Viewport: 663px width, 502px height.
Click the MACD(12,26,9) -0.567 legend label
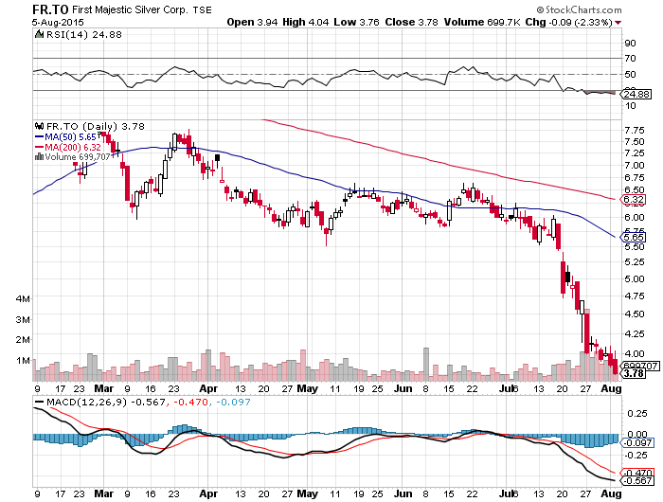[106, 403]
